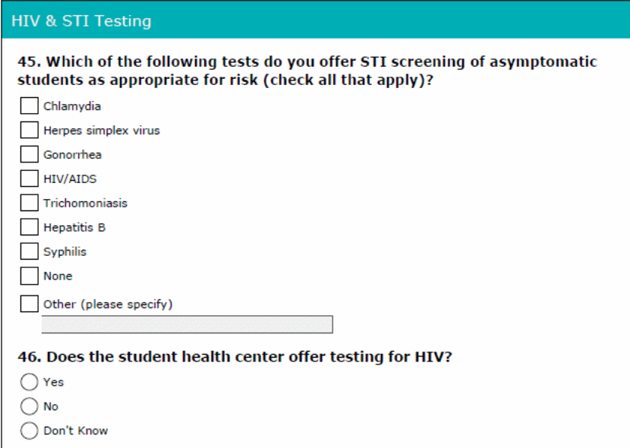Click the 'Trichomoniasis' label text
Viewport: 630px width, 448px height.
(x=85, y=203)
